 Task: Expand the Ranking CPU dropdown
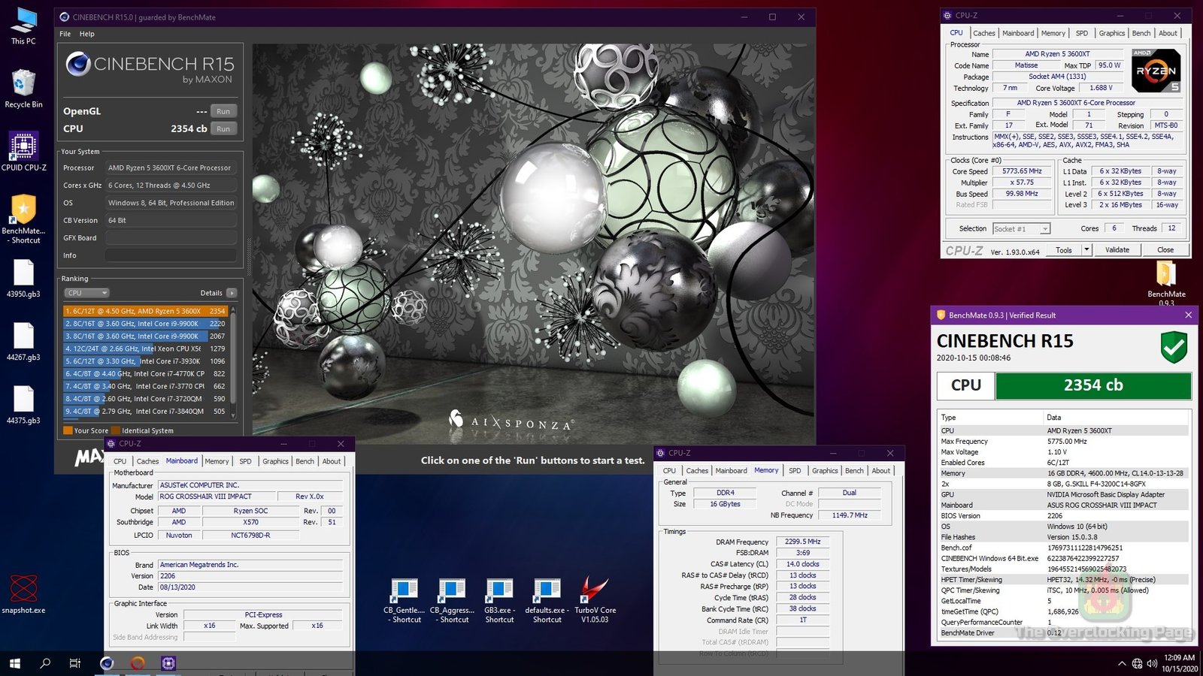coord(87,293)
